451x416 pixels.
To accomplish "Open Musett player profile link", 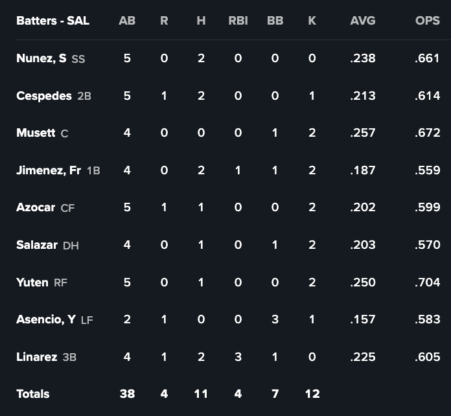I will pos(36,133).
